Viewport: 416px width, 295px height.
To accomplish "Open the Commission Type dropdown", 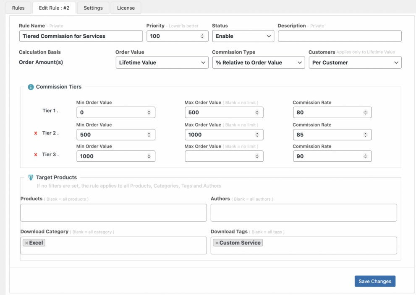I will (259, 62).
